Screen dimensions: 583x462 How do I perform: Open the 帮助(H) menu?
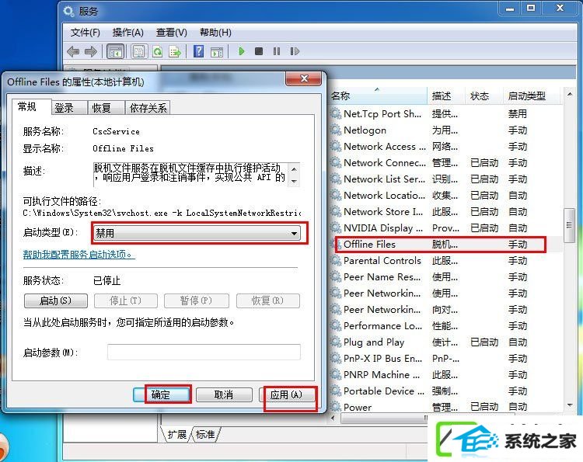click(x=215, y=33)
